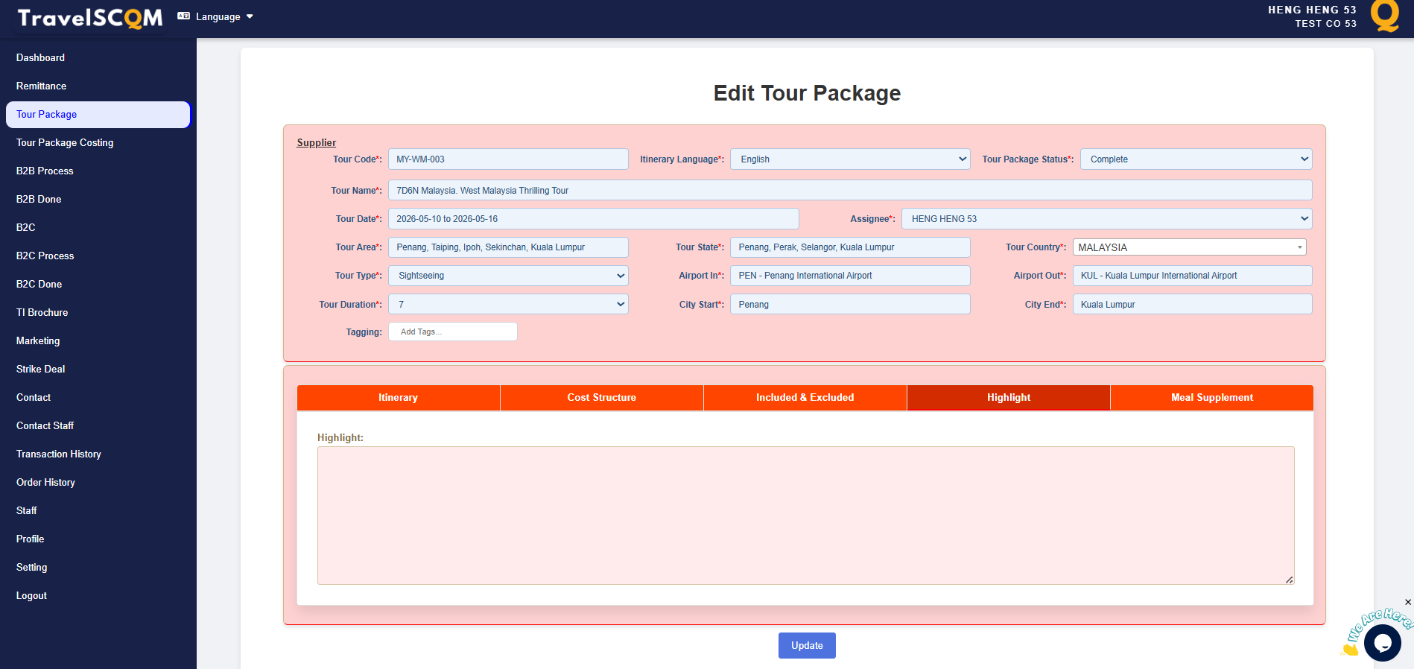The image size is (1414, 669).
Task: Click into the Highlight text area
Action: (805, 515)
